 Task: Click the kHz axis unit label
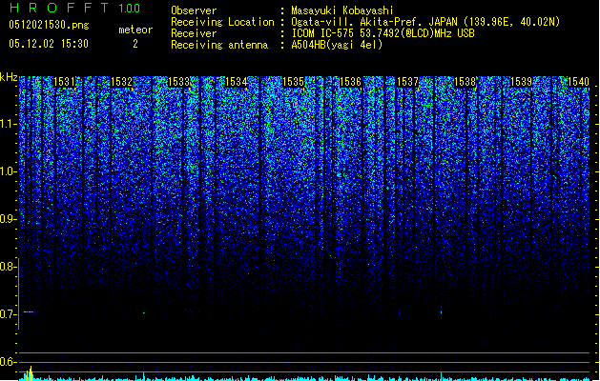click(x=9, y=77)
